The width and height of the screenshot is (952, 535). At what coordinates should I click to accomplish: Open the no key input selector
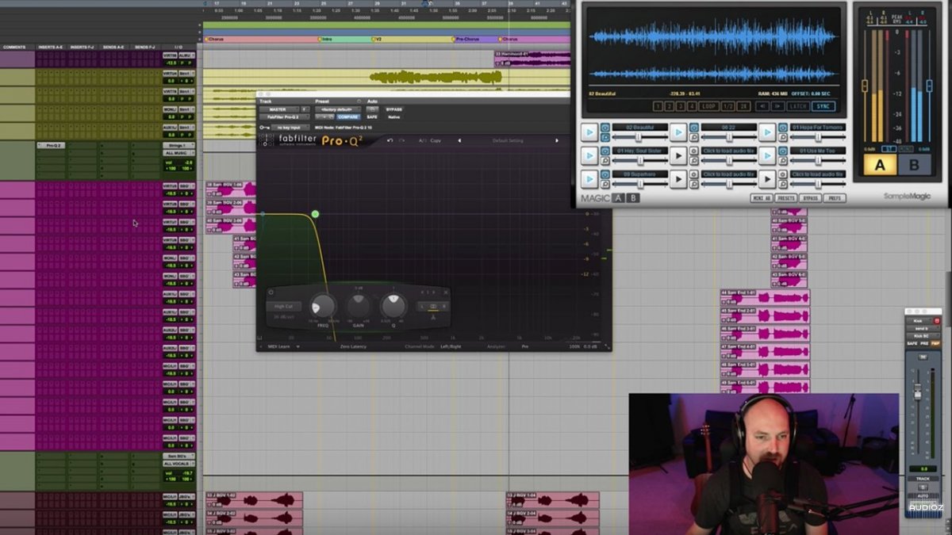290,127
